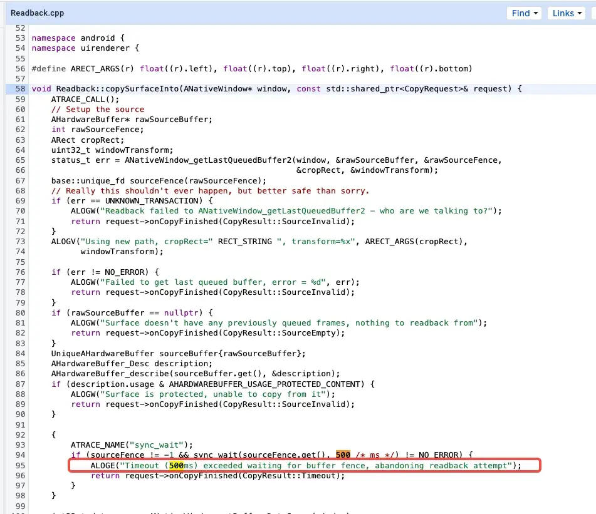Click line number 95
The width and height of the screenshot is (596, 514).
coord(20,465)
